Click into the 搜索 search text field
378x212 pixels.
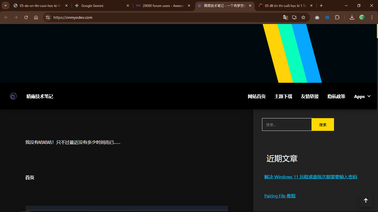(287, 124)
